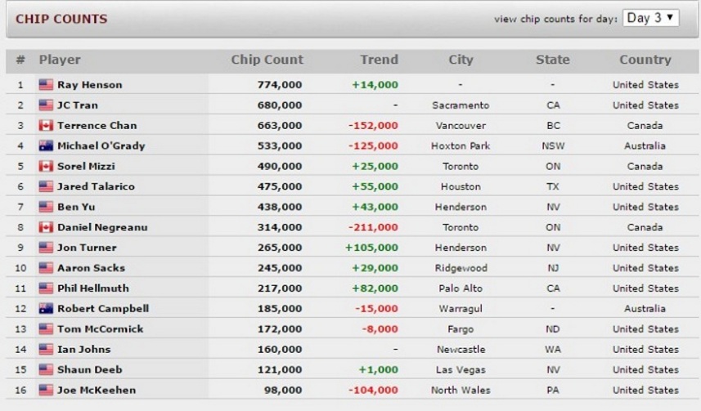Click the Country column header
The image size is (701, 411).
pyautogui.click(x=645, y=60)
